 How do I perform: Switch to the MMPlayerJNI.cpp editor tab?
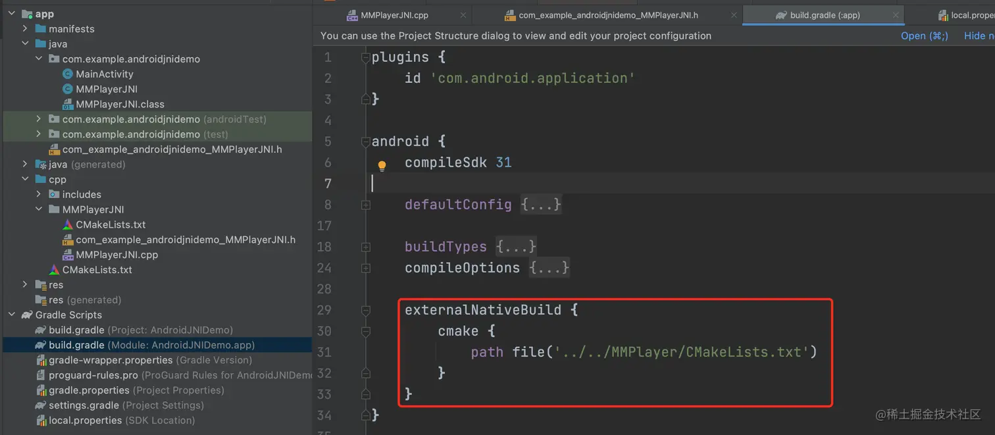click(394, 15)
